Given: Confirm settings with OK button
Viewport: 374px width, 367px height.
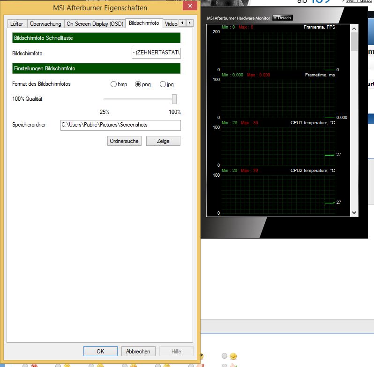Looking at the screenshot, I should (x=100, y=351).
